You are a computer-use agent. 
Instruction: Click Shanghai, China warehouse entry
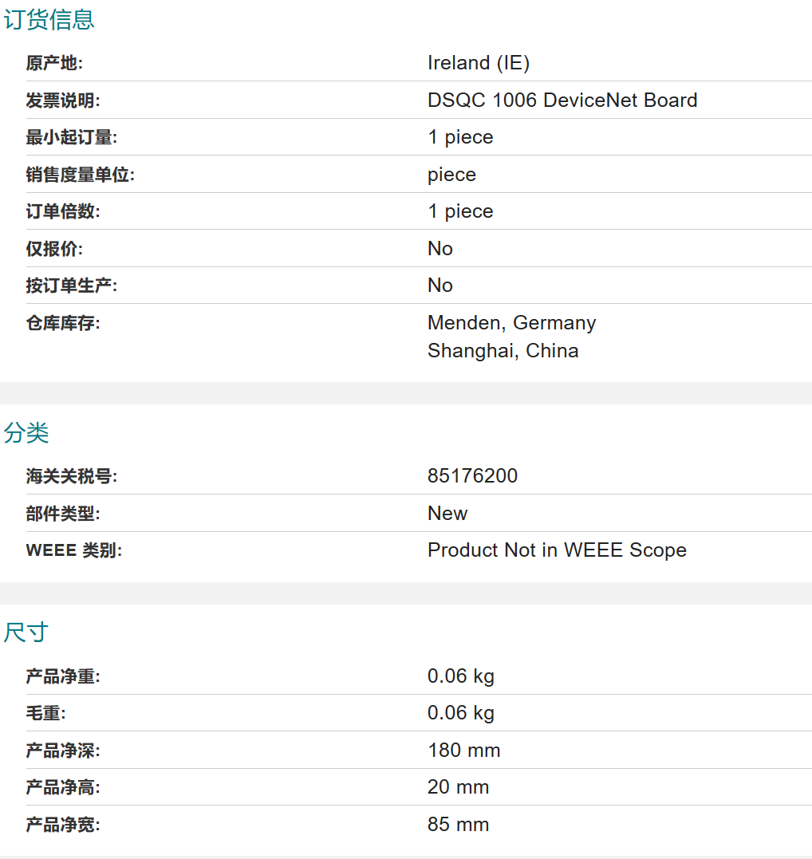coord(503,351)
